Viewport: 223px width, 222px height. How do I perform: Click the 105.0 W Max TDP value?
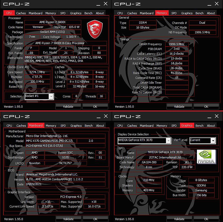point(74,27)
